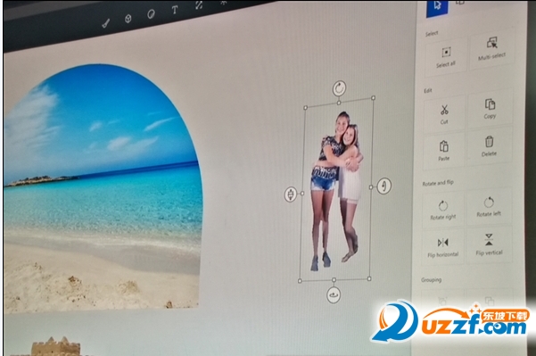Click the bottom X-axis rotation handle

(334, 294)
